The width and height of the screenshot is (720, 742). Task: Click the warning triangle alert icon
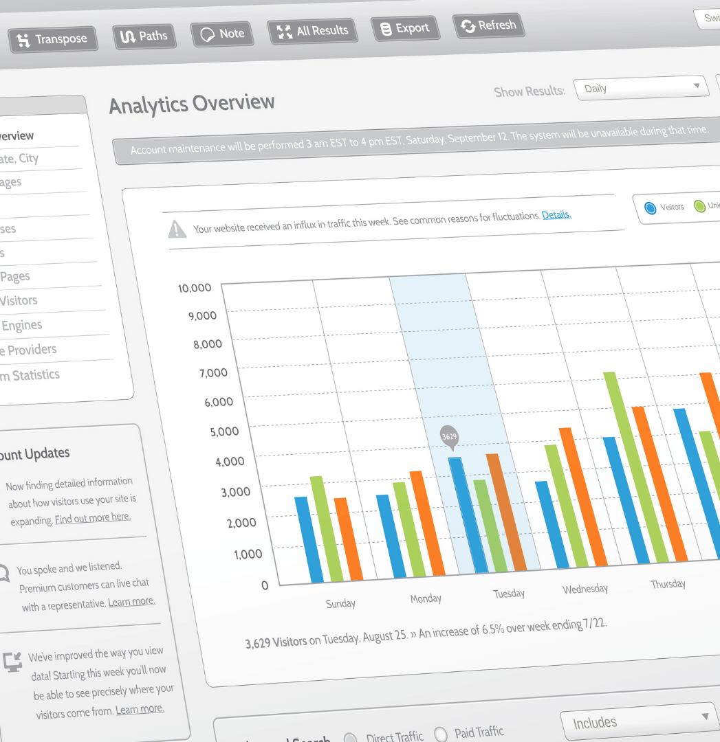click(177, 229)
